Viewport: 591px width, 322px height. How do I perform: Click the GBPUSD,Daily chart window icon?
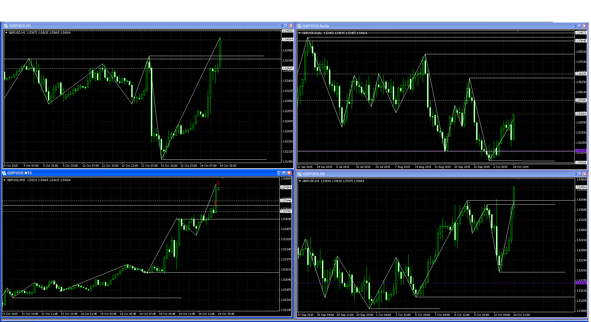(x=299, y=26)
